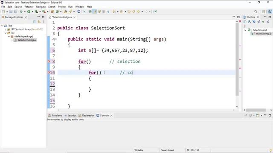Click the External Tools run icon
Screen dimensions: 273x153
(44, 11)
